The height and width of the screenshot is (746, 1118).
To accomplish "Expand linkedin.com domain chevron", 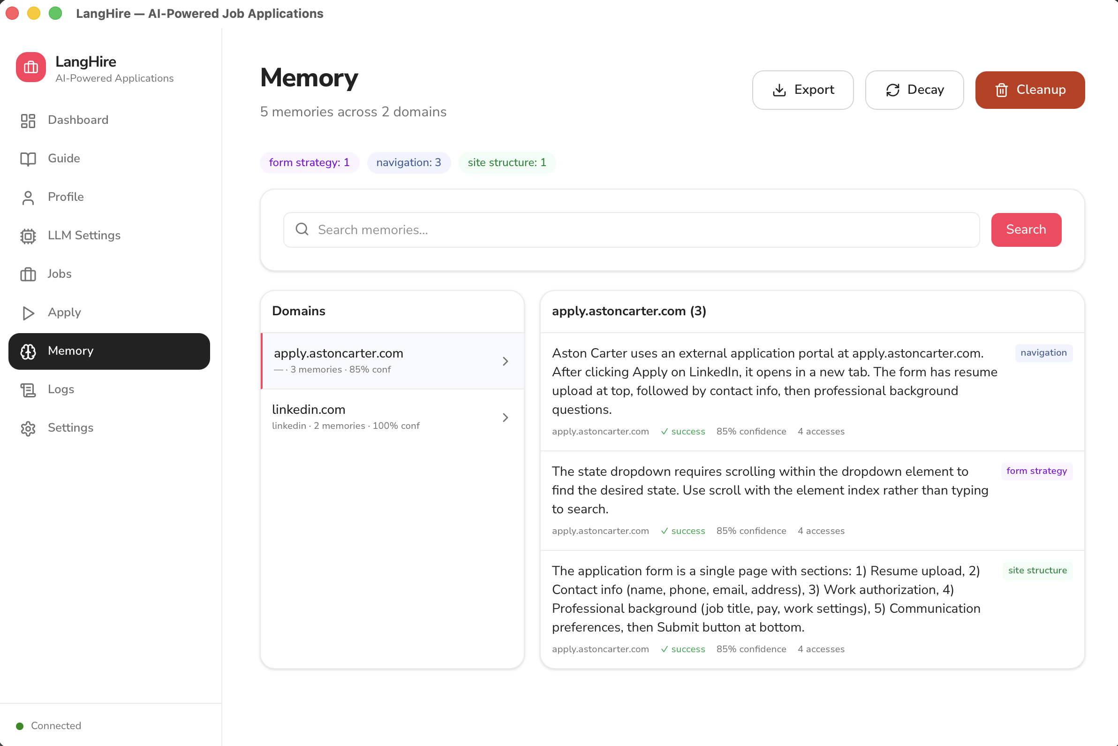I will 506,418.
